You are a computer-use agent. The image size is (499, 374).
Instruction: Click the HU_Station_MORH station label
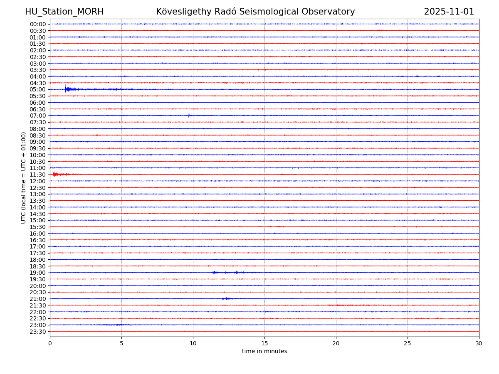click(x=64, y=12)
